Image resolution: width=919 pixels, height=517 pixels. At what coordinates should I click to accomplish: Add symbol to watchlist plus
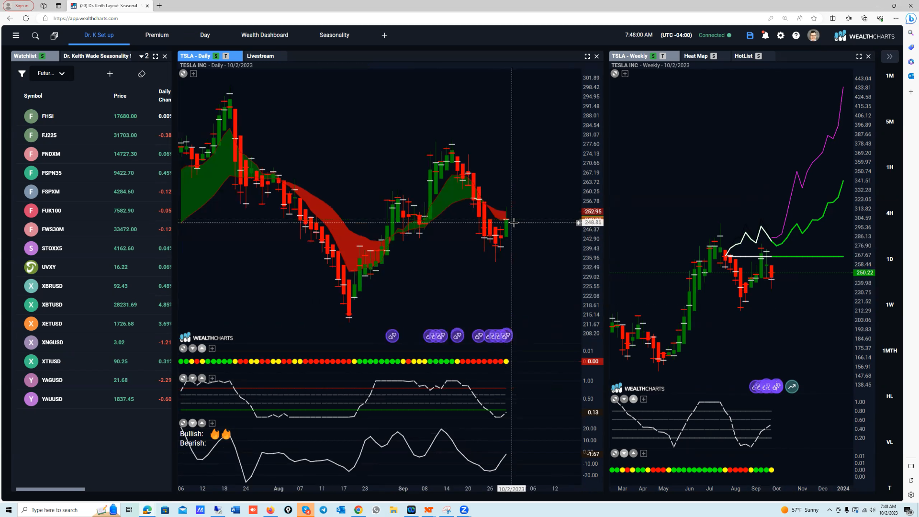tap(110, 74)
